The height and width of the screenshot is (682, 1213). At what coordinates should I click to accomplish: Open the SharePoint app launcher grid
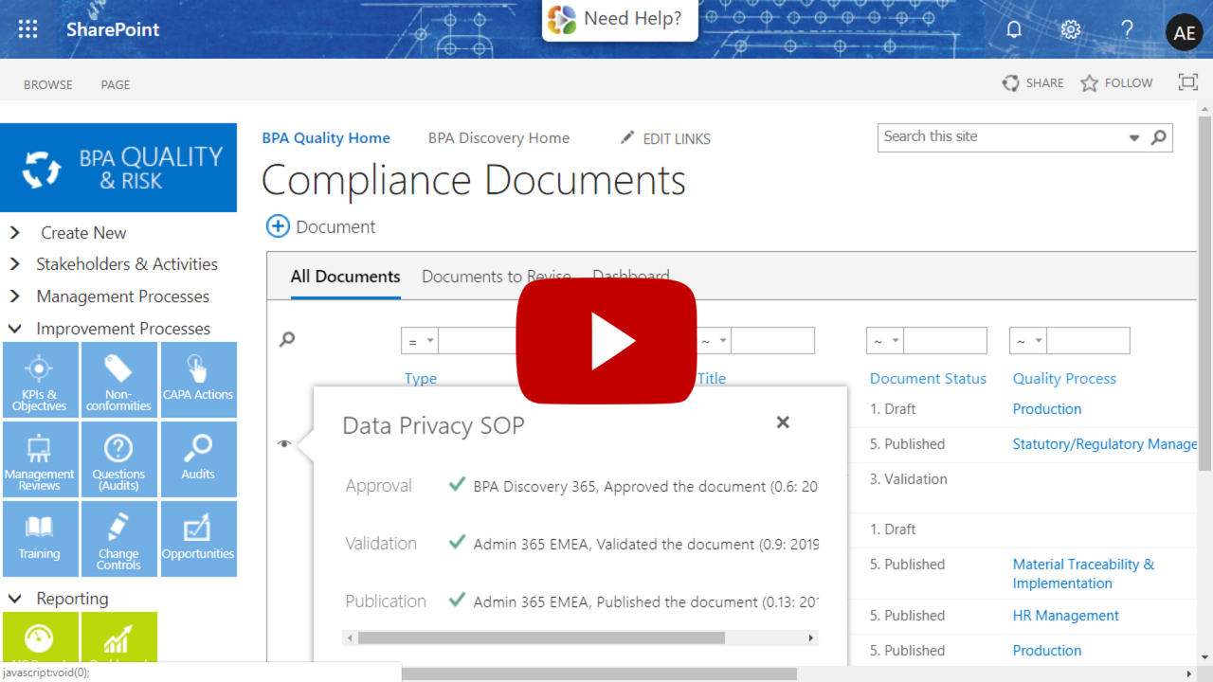tap(27, 28)
